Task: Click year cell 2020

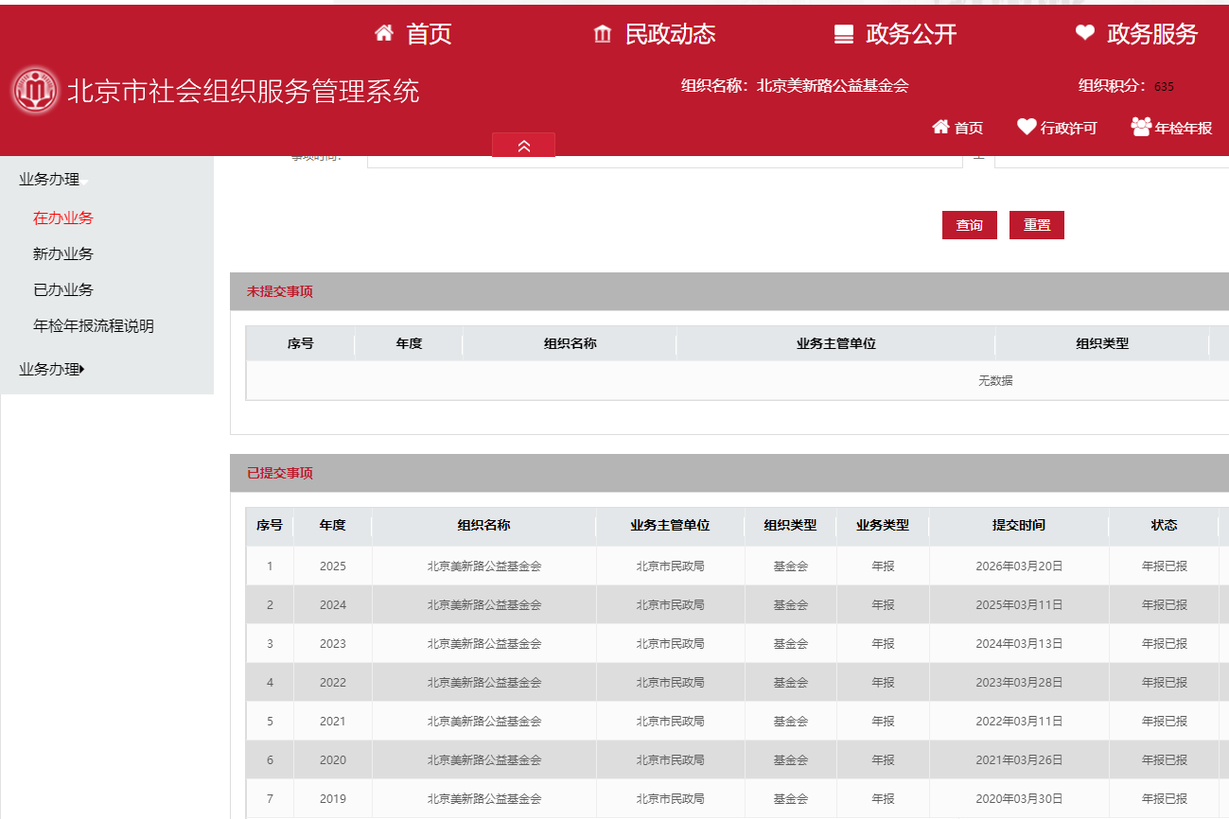Action: pyautogui.click(x=333, y=759)
